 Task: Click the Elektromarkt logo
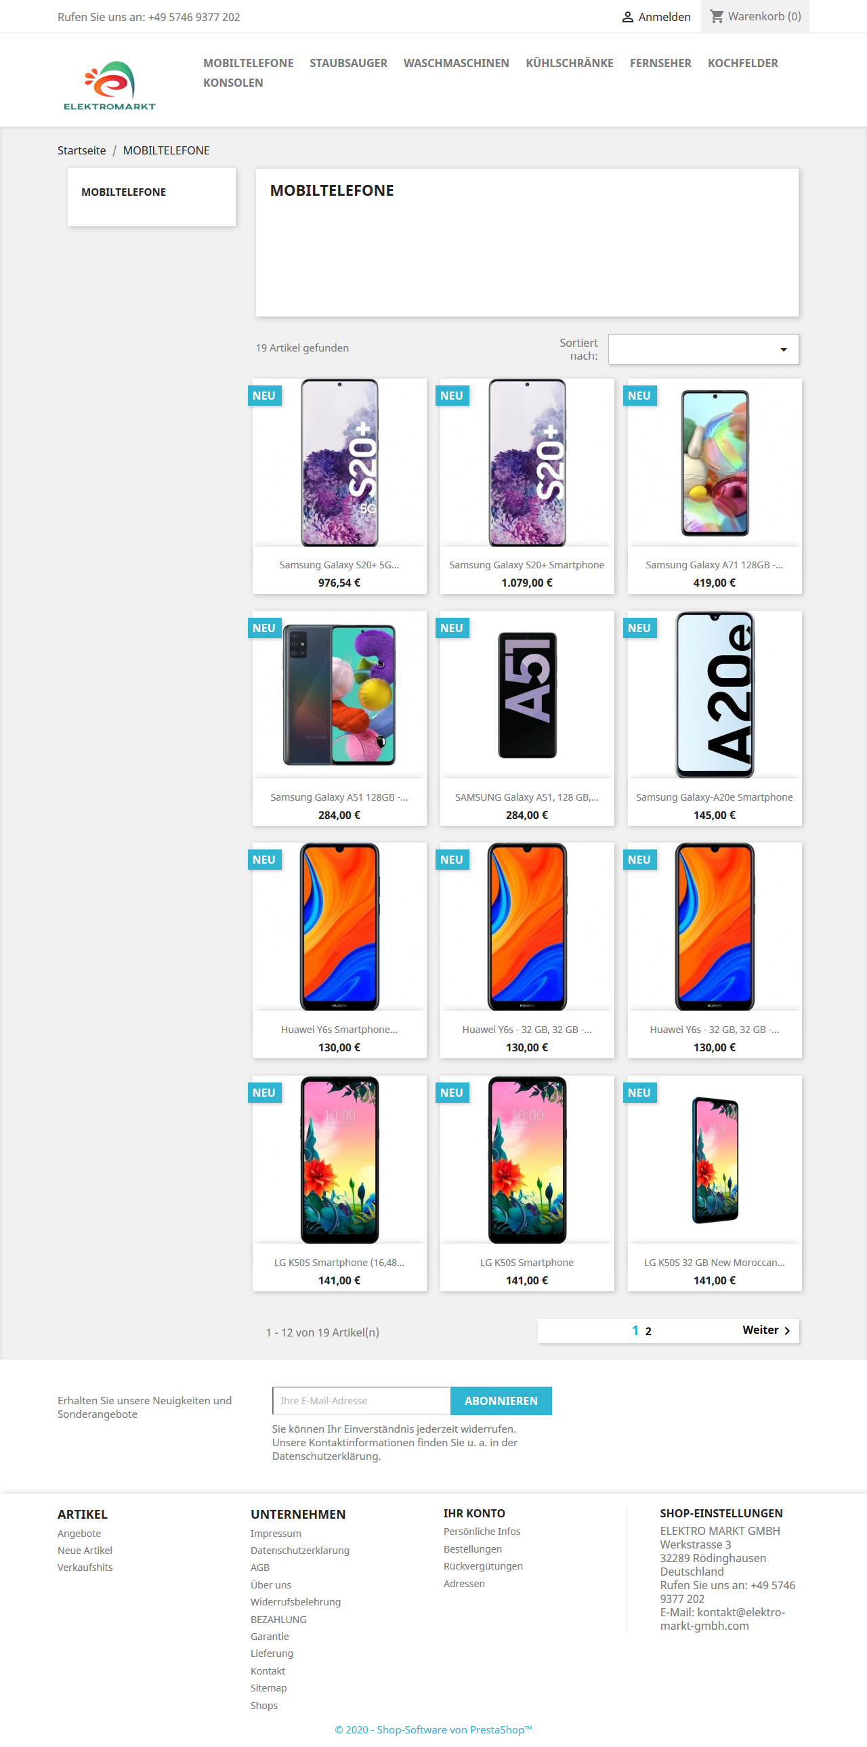coord(110,85)
